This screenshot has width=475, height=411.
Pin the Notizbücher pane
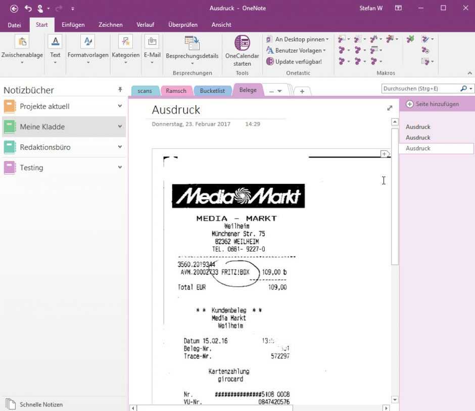point(120,89)
